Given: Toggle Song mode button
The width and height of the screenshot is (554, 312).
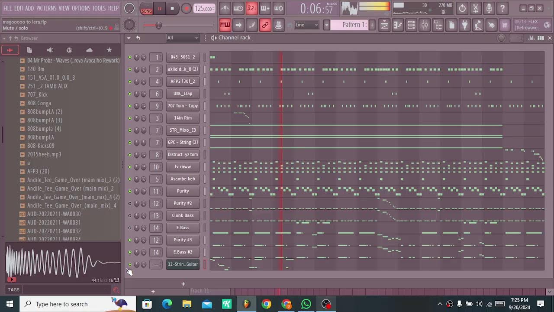Looking at the screenshot, I should [x=147, y=9].
